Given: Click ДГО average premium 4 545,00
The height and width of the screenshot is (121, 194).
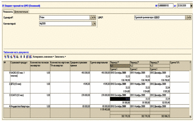Looking at the screenshot, I should (x=80, y=88).
